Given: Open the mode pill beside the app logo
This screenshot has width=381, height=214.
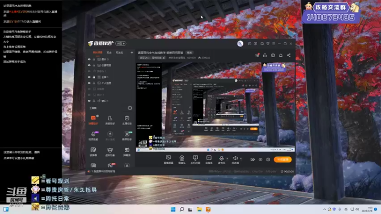Looking at the screenshot, I should [x=121, y=43].
